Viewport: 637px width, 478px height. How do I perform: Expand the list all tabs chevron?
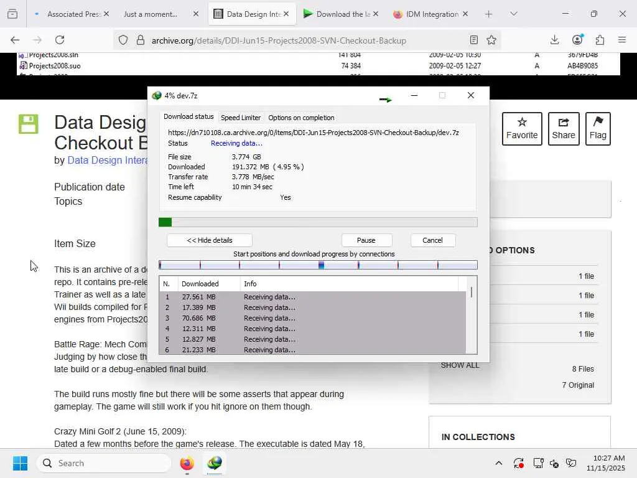point(513,14)
